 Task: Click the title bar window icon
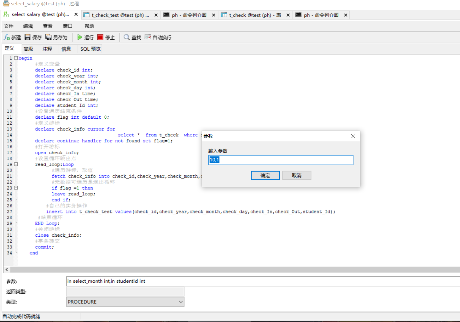point(6,3)
